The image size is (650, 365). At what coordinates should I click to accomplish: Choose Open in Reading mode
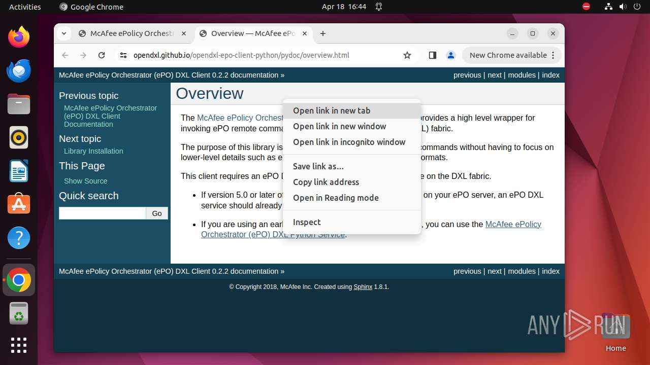pyautogui.click(x=352, y=198)
